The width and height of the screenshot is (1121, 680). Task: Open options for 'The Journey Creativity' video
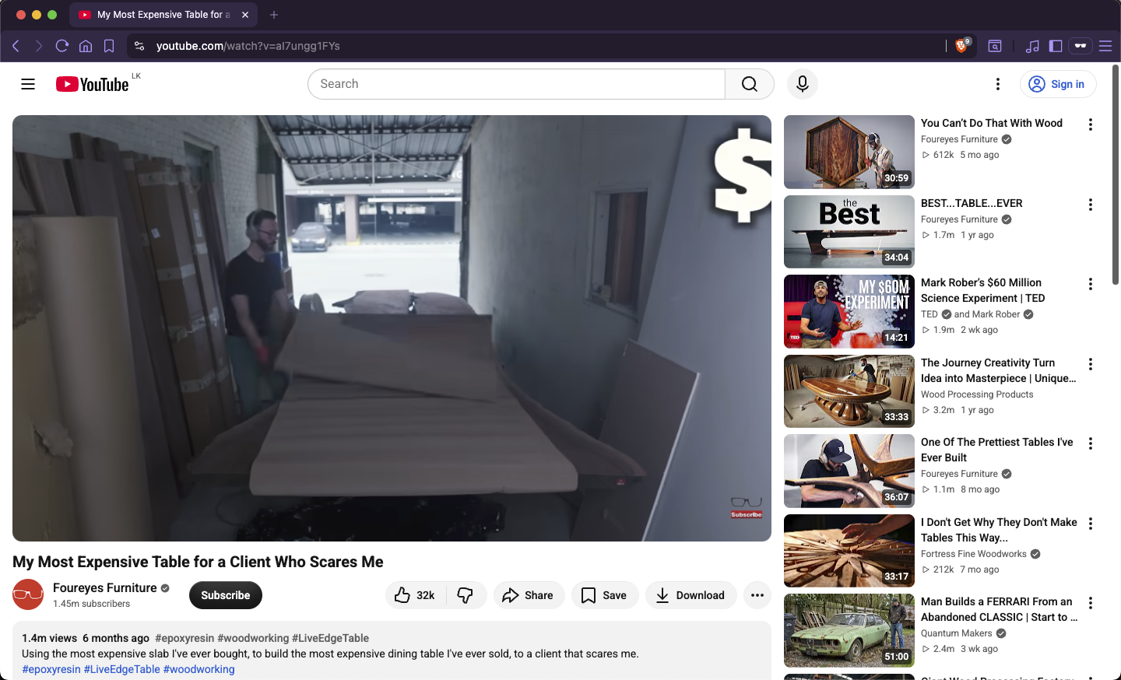pyautogui.click(x=1091, y=364)
